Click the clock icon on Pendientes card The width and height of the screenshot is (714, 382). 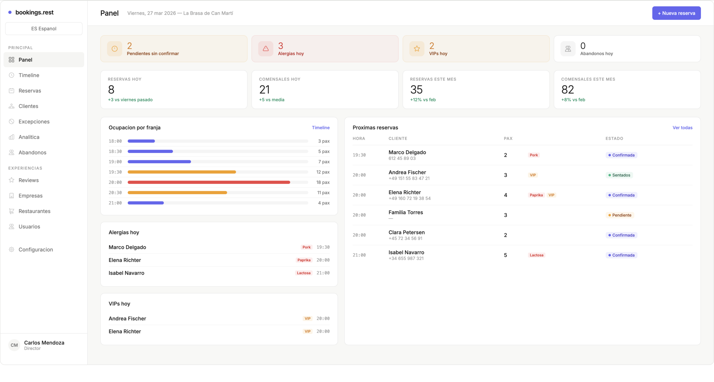[x=115, y=49]
